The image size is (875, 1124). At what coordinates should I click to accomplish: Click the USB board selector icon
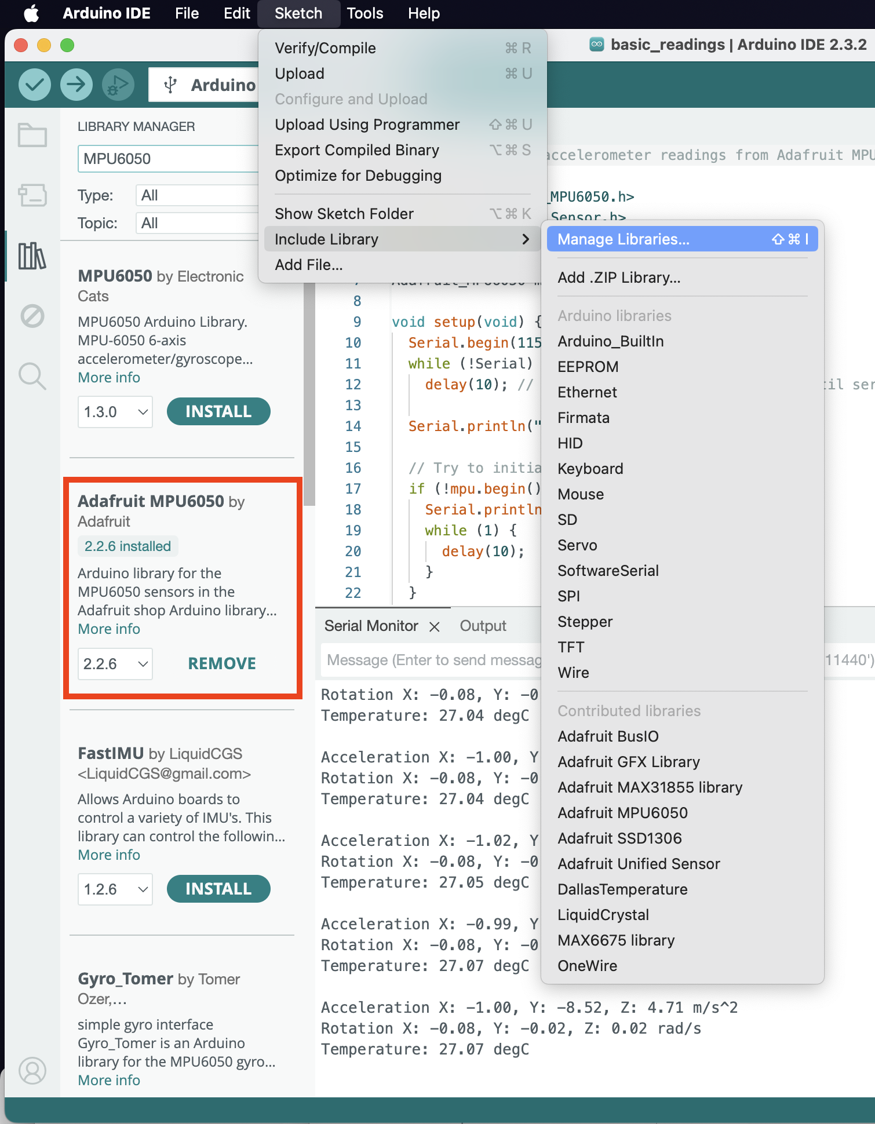[170, 85]
